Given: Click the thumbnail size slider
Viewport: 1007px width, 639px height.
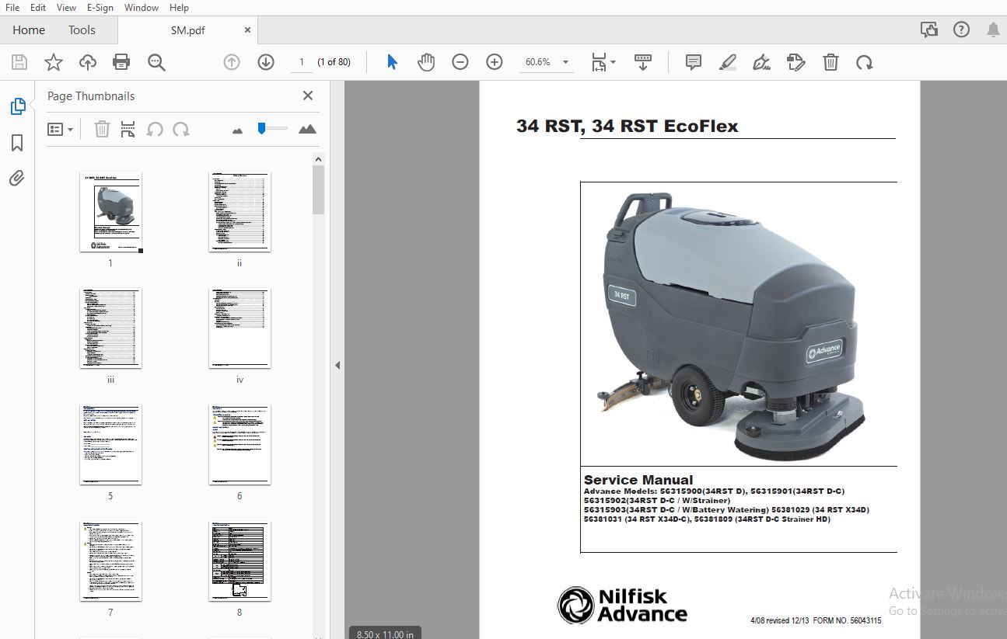Looking at the screenshot, I should pos(273,128).
